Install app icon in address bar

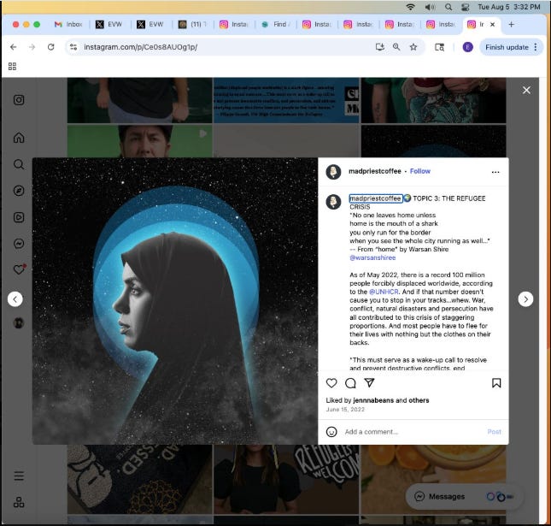pyautogui.click(x=379, y=47)
